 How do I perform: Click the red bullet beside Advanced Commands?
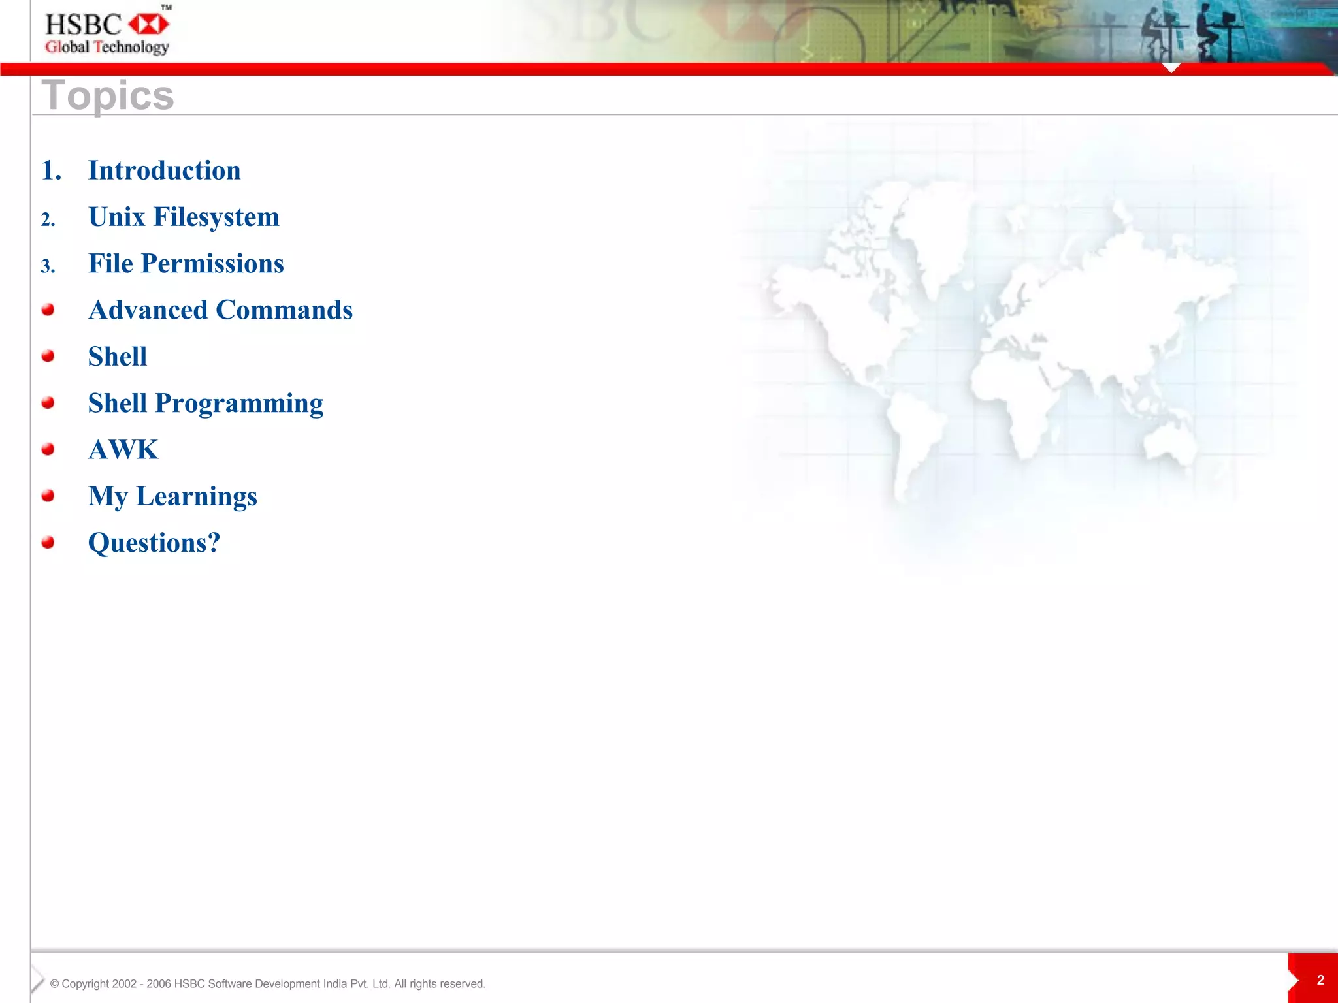(48, 310)
